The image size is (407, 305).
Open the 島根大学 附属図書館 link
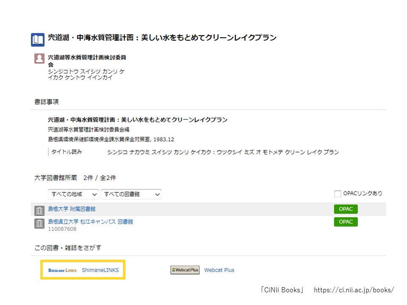pyautogui.click(x=72, y=209)
